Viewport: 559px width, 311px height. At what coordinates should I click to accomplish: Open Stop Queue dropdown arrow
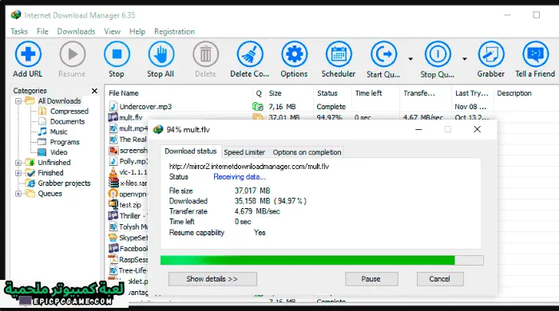(465, 59)
